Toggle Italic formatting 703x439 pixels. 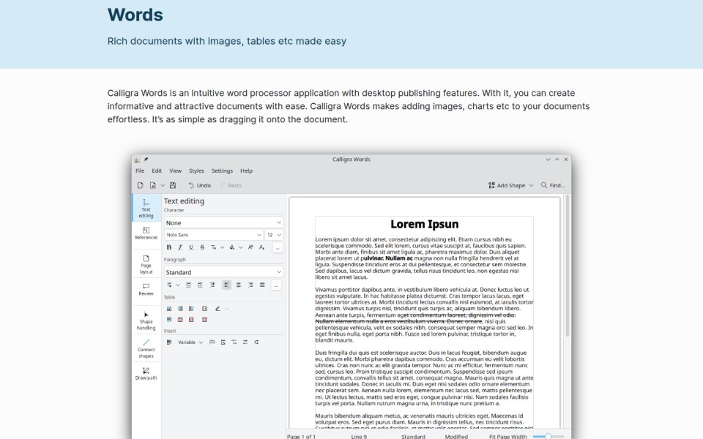pos(180,247)
